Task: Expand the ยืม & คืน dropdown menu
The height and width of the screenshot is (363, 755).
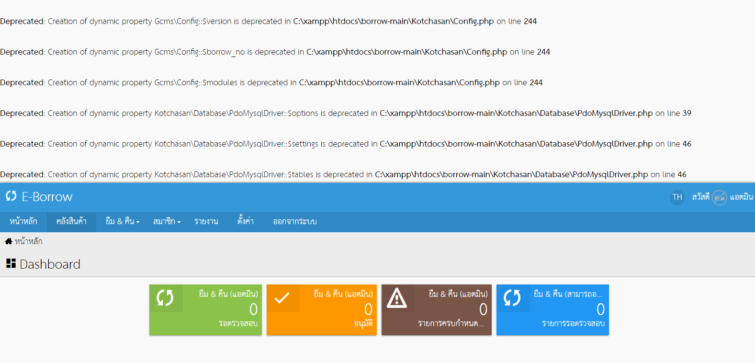Action: (x=123, y=222)
